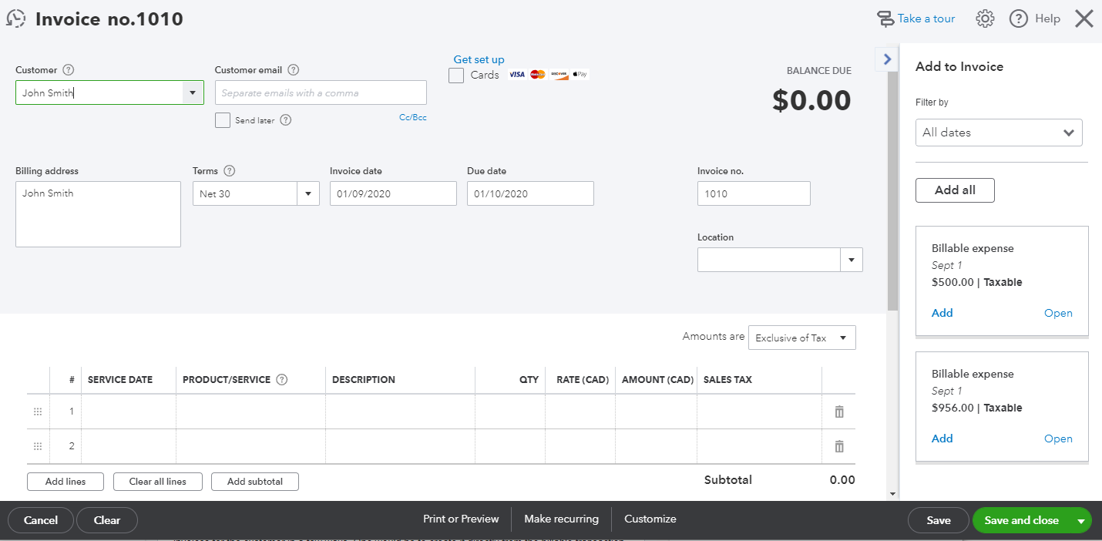Click the Add subtotal button

click(x=255, y=482)
